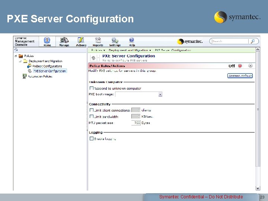268x201 pixels.
Task: Click the Symantec logo in console header
Action: [190, 41]
